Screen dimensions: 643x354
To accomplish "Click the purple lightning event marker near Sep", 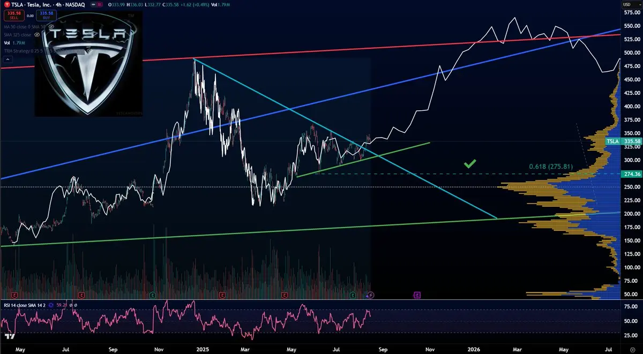I will pyautogui.click(x=370, y=295).
